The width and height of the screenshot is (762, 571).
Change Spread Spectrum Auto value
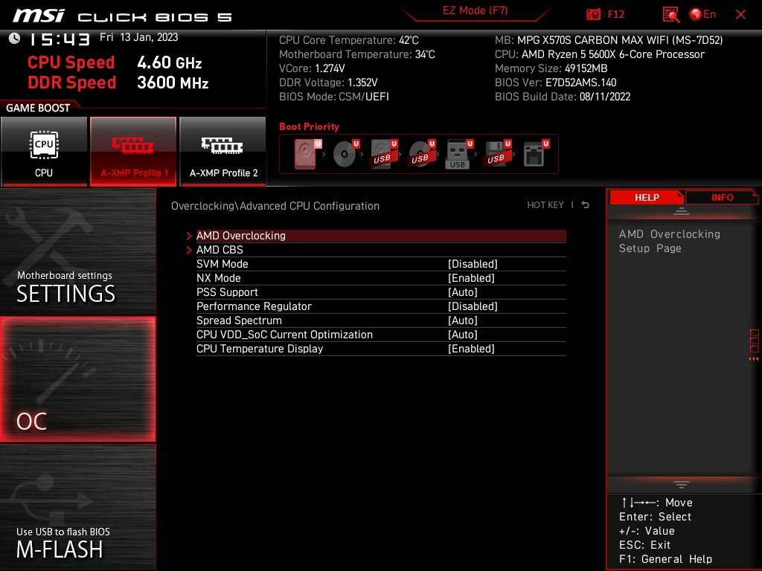pos(463,320)
